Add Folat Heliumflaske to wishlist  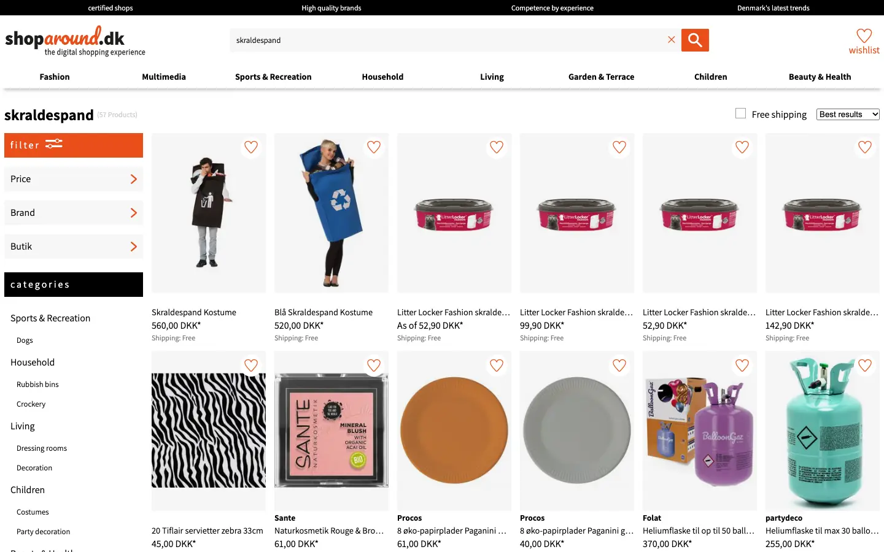[x=742, y=366]
